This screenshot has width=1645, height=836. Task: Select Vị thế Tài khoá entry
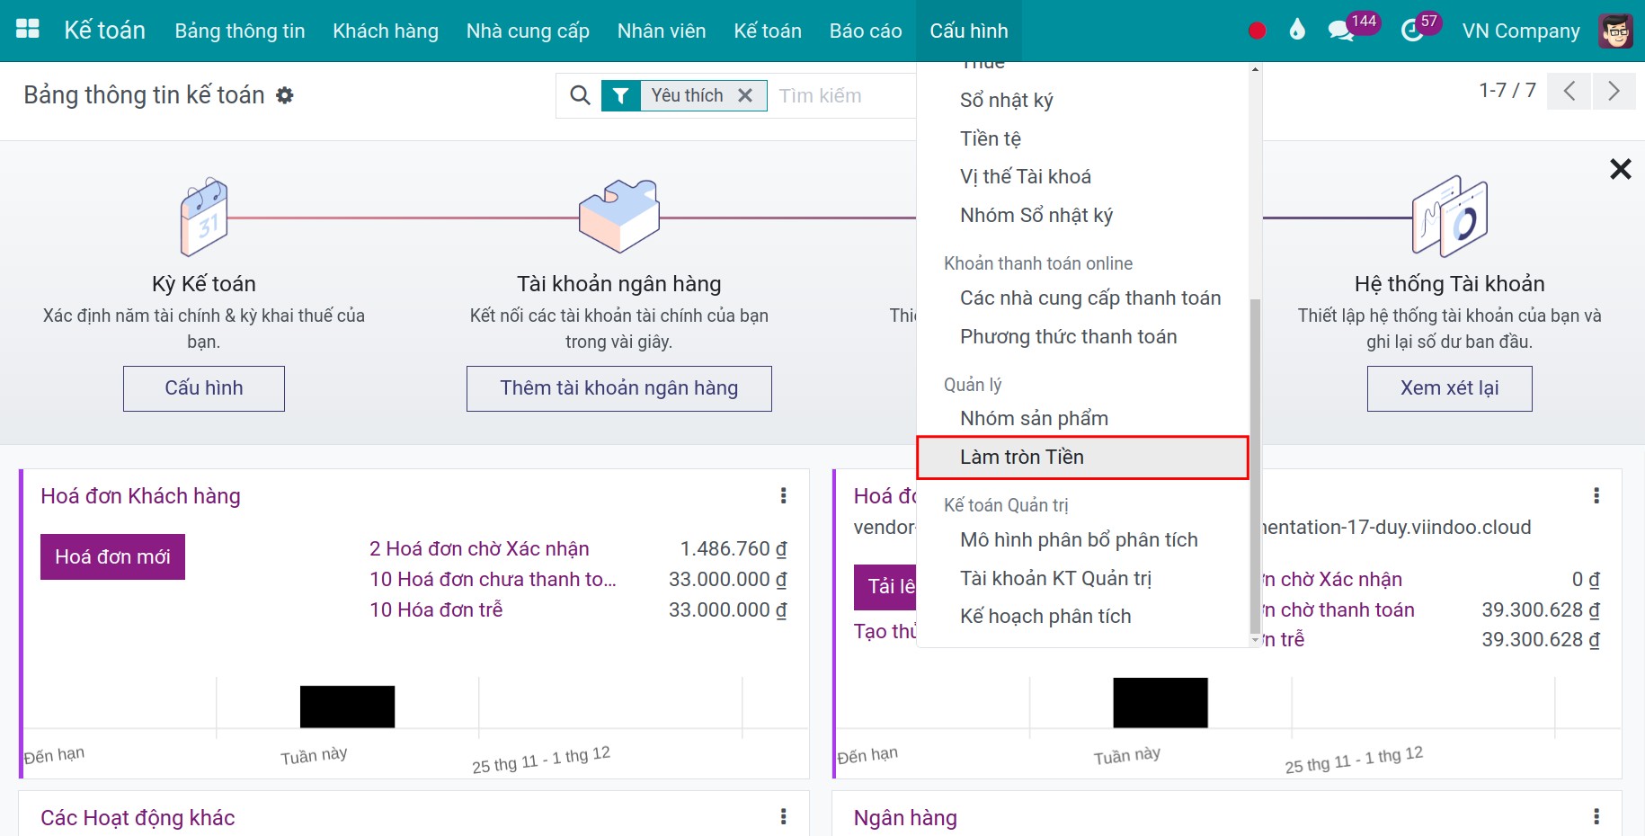(1082, 176)
